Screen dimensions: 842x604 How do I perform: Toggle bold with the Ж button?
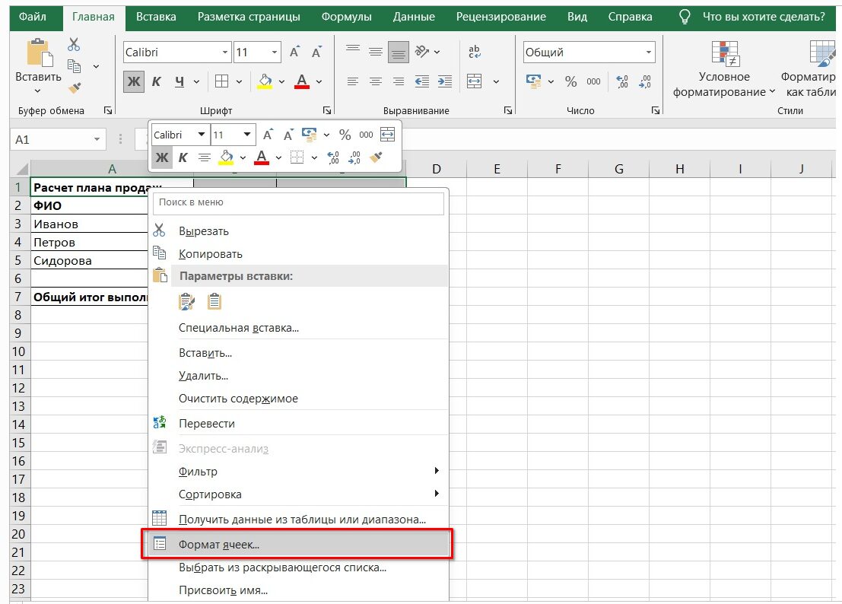point(133,81)
